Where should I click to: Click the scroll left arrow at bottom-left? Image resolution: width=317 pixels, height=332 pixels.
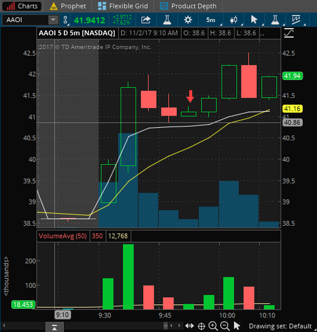tap(4, 325)
